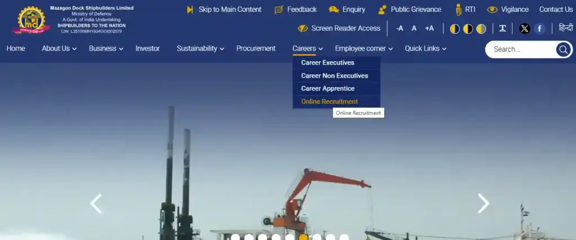
Task: Increase font size with +A
Action: 429,29
